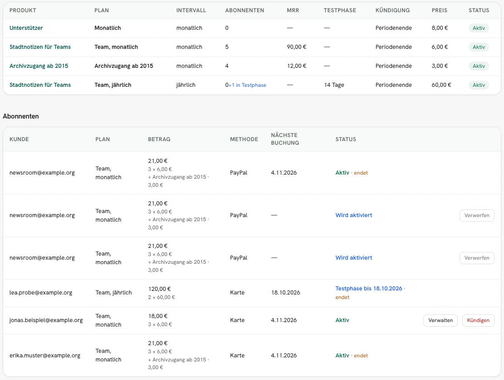
Task: Click the '18.10.2026' next booking date
Action: [286, 292]
